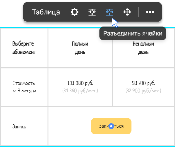Click the yellow Записаться button
The image size is (175, 147).
(111, 126)
